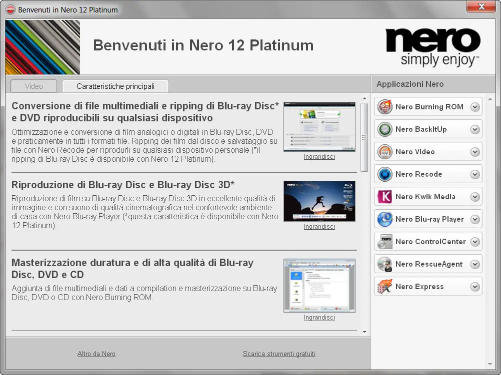Viewport: 501px width, 375px height.
Task: Expand the Nero Express dropdown arrow
Action: click(x=475, y=287)
